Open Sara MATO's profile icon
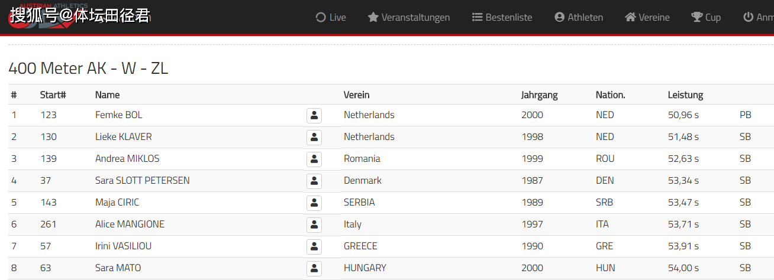 [314, 268]
